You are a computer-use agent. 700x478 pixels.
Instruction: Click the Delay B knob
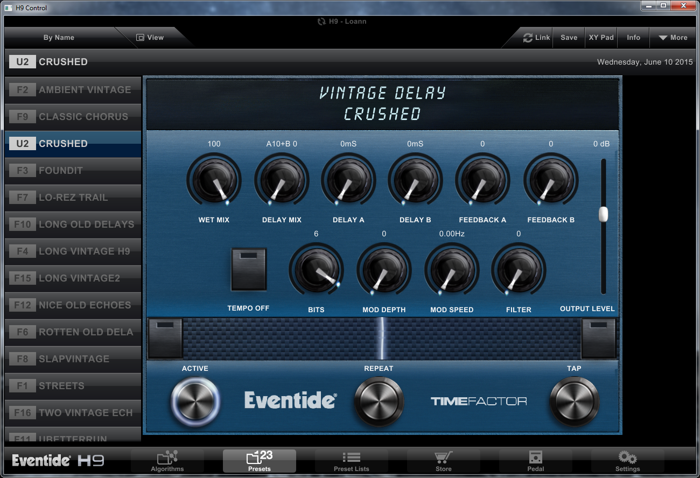coord(415,180)
